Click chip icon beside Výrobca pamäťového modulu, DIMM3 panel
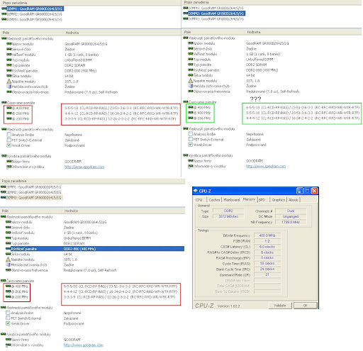The width and height of the screenshot is (363, 351). click(x=3, y=334)
